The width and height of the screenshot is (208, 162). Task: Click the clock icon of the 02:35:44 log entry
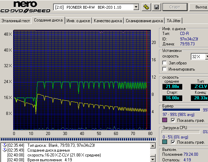pos(4,145)
